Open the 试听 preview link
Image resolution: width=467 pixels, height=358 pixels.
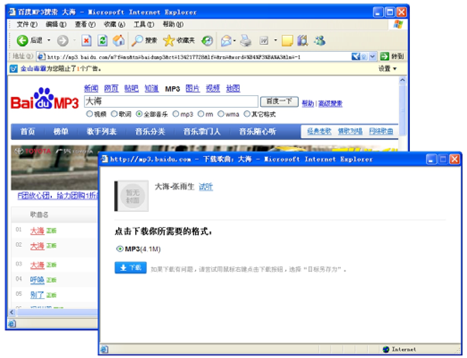coord(206,187)
